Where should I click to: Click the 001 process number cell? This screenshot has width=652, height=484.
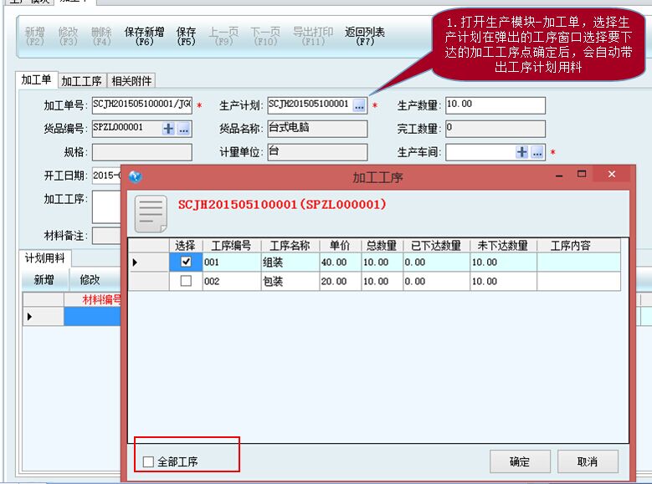(232, 262)
